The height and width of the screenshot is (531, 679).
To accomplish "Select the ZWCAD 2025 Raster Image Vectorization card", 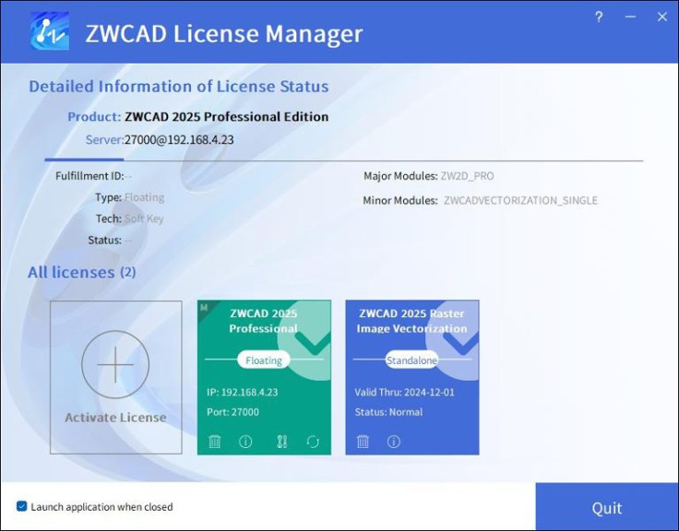I will pos(412,389).
